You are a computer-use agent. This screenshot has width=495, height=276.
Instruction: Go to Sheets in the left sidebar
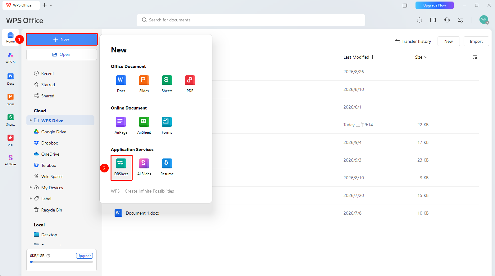coord(11,120)
